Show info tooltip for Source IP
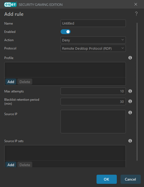The height and width of the screenshot is (187, 144). coord(130,112)
